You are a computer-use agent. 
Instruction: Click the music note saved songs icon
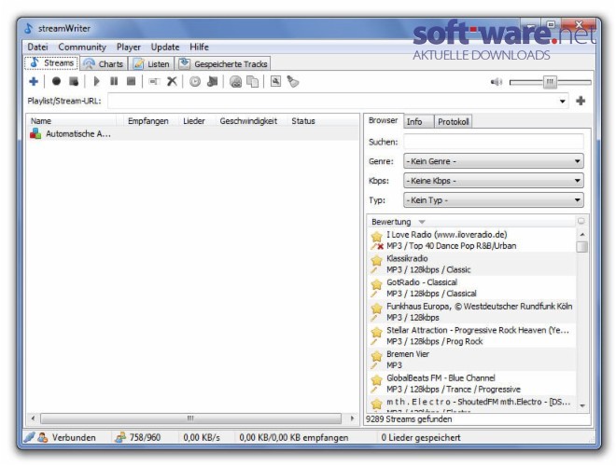(213, 82)
